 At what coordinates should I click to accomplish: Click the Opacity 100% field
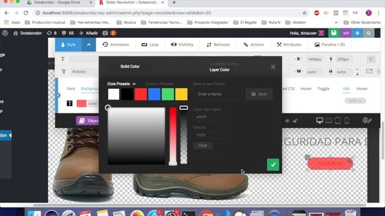[209, 135]
